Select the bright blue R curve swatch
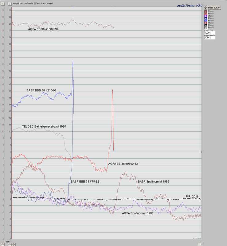 (206, 21)
